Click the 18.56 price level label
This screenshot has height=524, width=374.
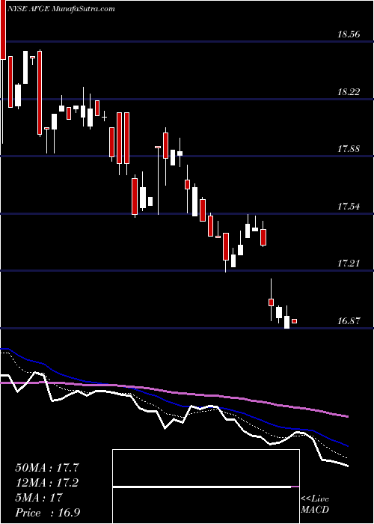349,34
